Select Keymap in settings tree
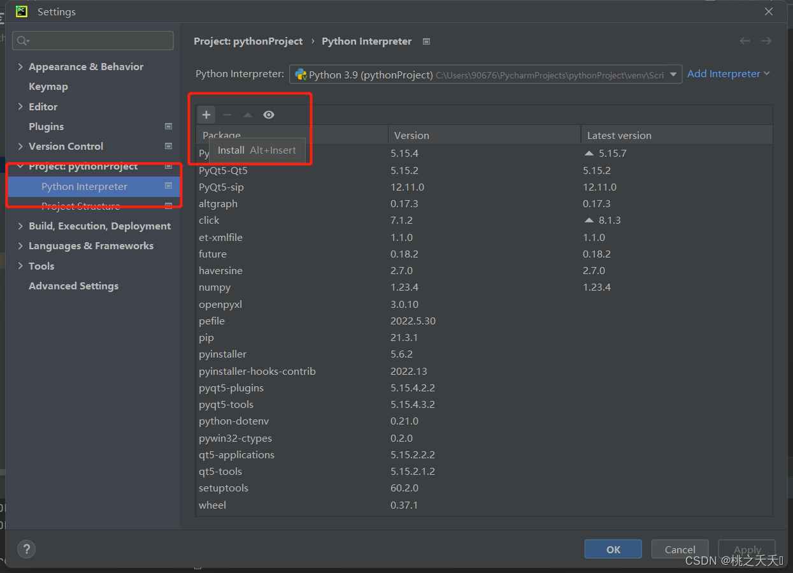Viewport: 793px width, 573px height. [48, 87]
